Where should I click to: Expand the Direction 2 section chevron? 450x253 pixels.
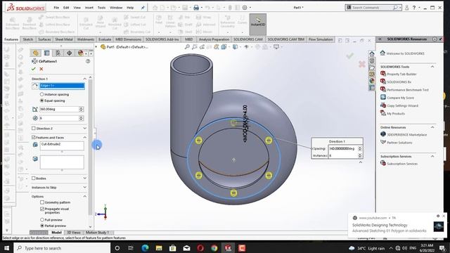pos(84,128)
